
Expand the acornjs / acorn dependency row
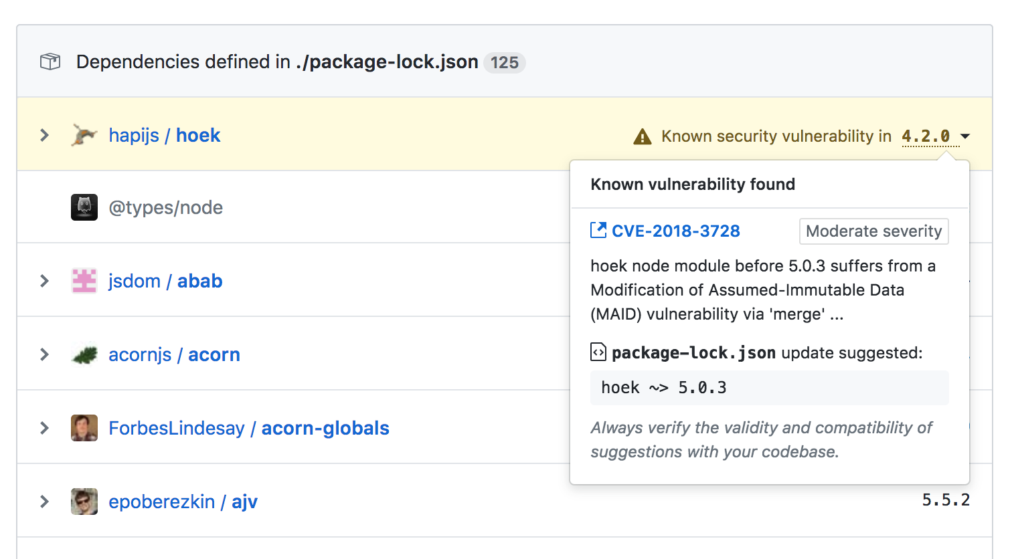[x=45, y=354]
